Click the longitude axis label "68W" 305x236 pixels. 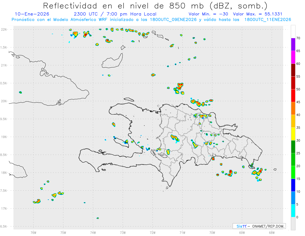(272, 232)
